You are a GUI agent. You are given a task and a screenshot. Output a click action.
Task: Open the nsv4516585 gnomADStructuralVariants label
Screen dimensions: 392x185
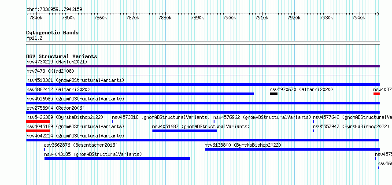75,99
